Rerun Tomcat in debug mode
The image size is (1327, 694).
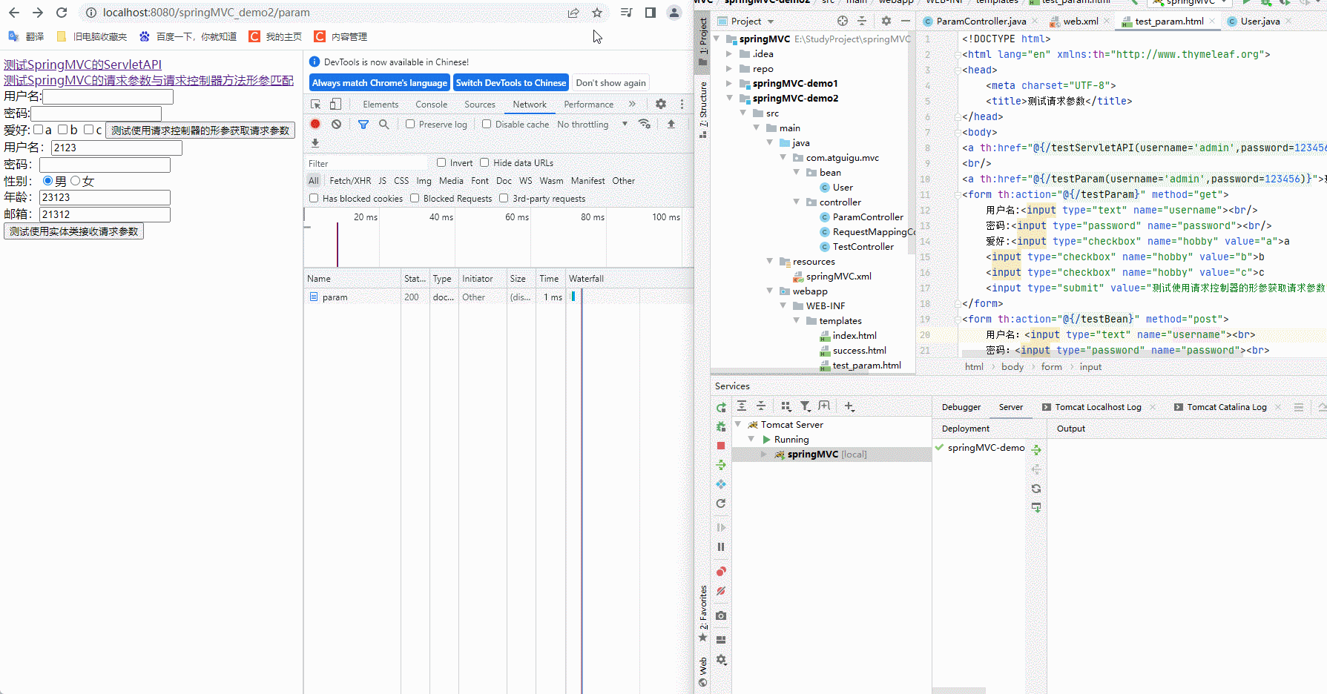click(721, 426)
